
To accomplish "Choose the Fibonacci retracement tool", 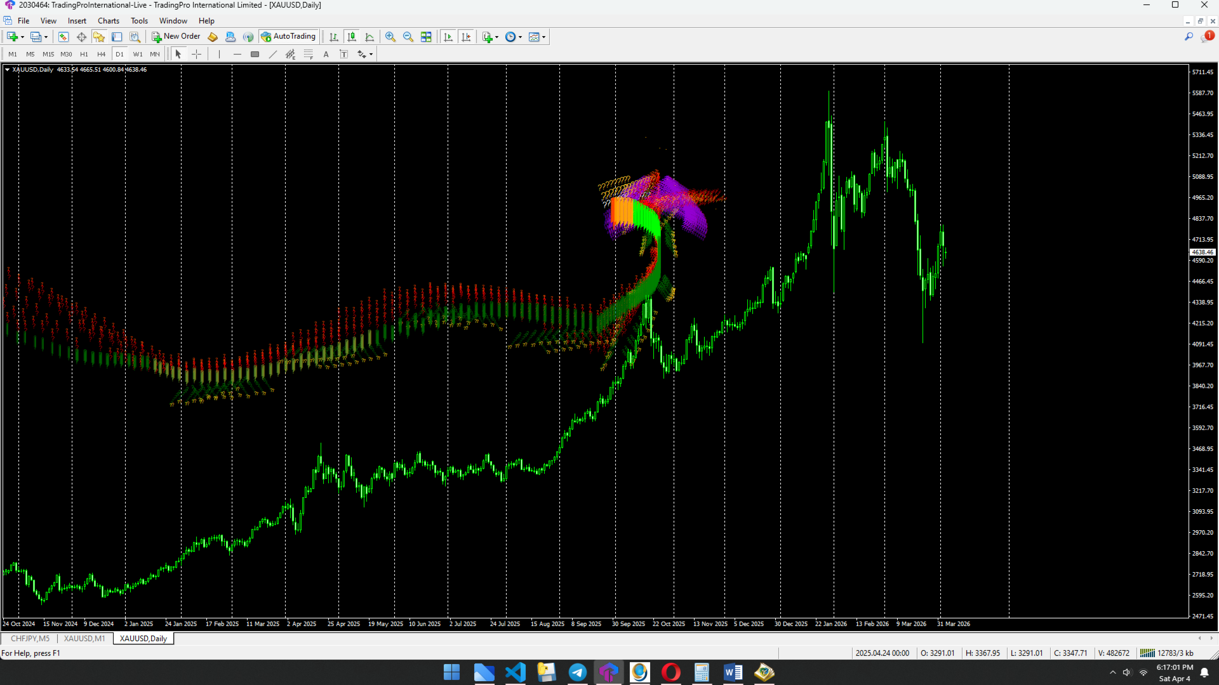I will pos(308,55).
